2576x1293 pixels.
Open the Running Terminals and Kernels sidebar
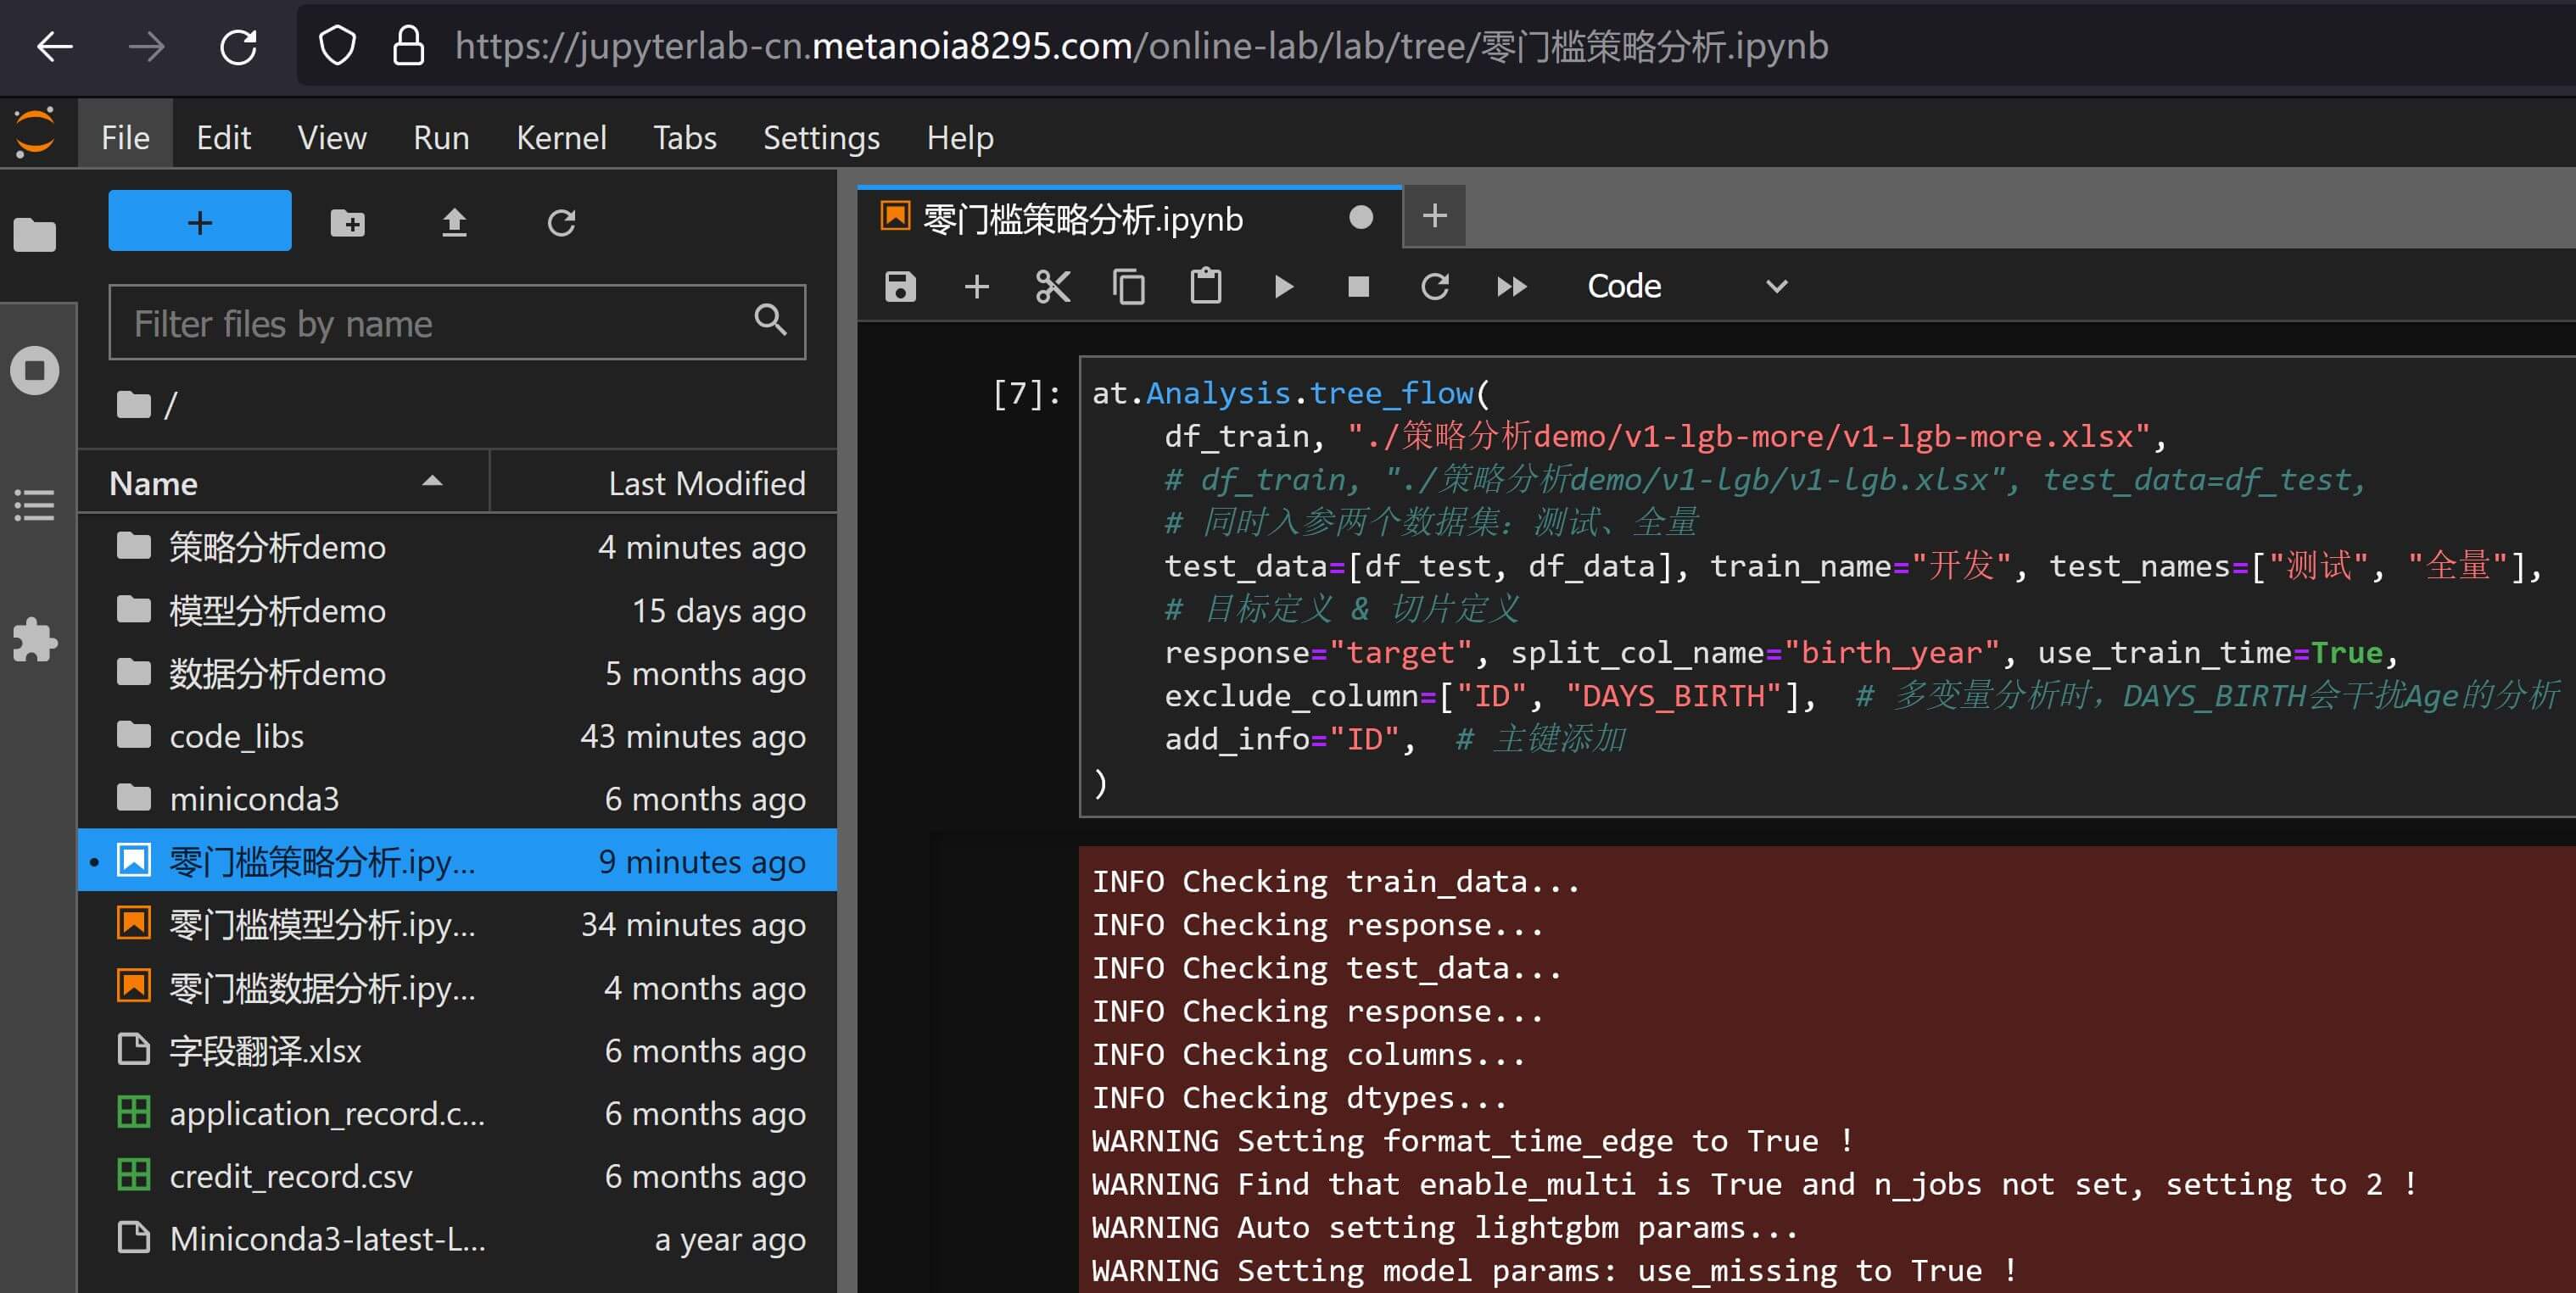click(x=35, y=371)
